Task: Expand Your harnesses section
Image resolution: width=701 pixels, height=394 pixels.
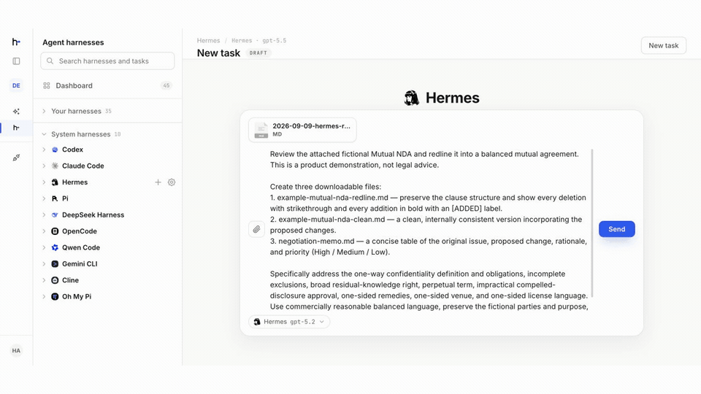Action: pyautogui.click(x=44, y=111)
